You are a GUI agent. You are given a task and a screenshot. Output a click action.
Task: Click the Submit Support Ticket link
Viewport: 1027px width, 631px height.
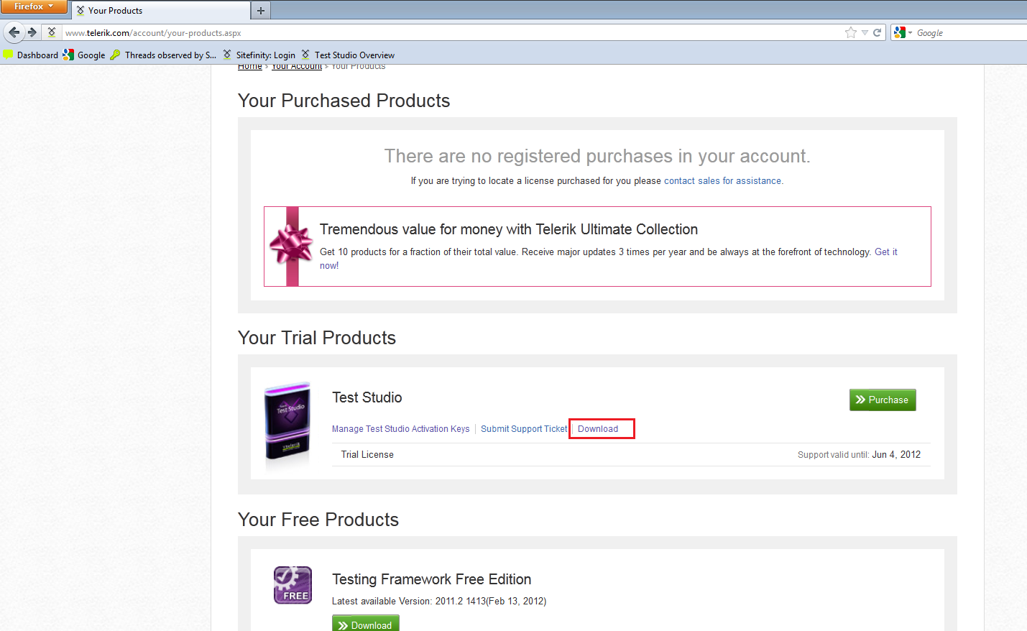pos(524,429)
